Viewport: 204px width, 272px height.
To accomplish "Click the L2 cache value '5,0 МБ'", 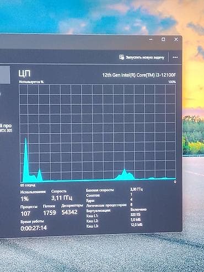I will point(136,220).
